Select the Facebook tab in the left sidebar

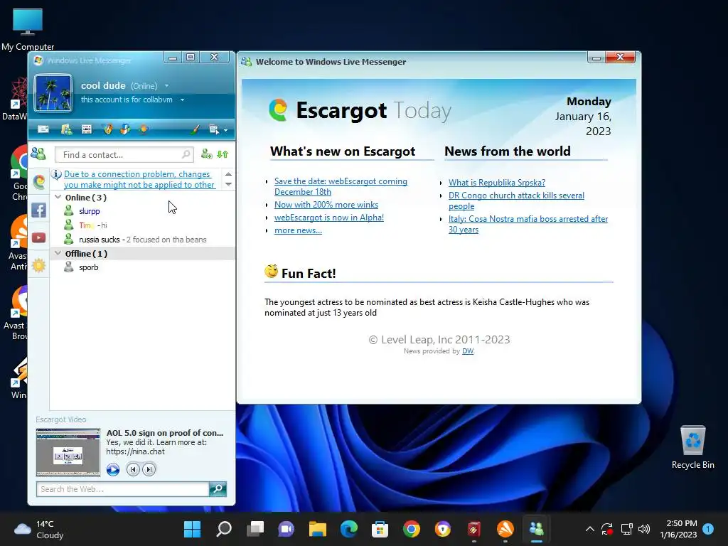[39, 210]
